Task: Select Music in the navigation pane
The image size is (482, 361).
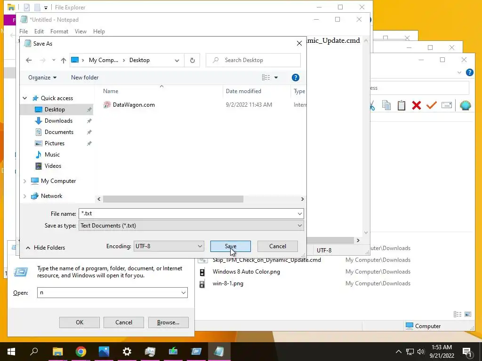Action: coord(52,155)
